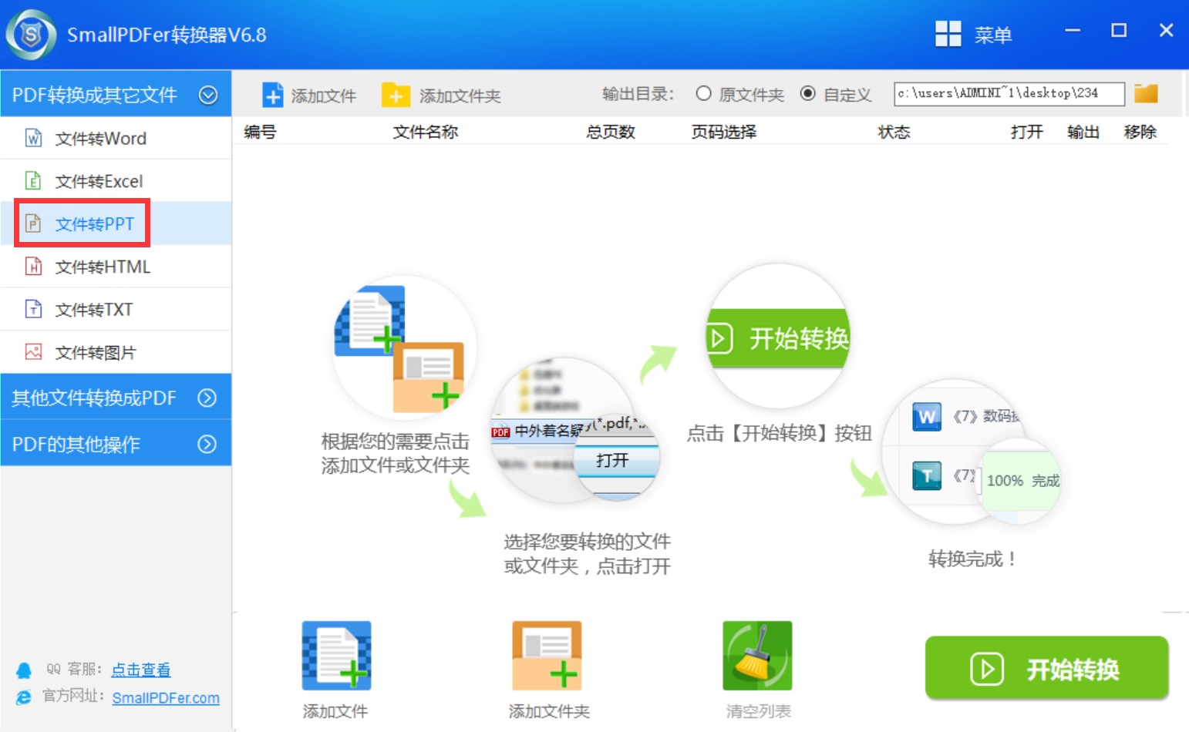
Task: Click the 文件转Excel document icon
Action: click(33, 181)
